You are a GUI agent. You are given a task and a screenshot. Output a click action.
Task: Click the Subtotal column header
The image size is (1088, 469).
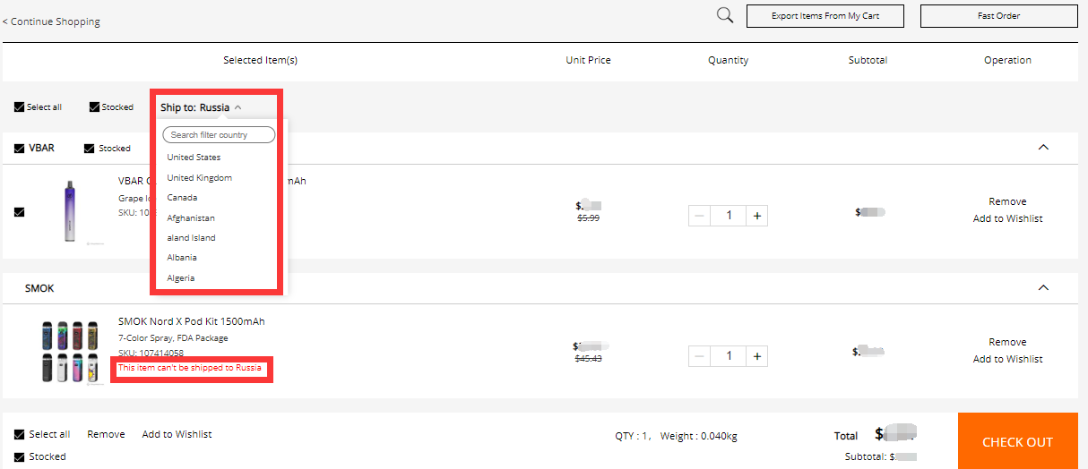868,60
